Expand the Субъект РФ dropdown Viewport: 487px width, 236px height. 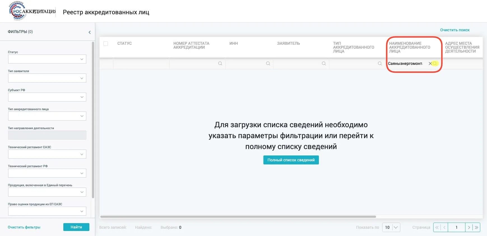[47, 97]
